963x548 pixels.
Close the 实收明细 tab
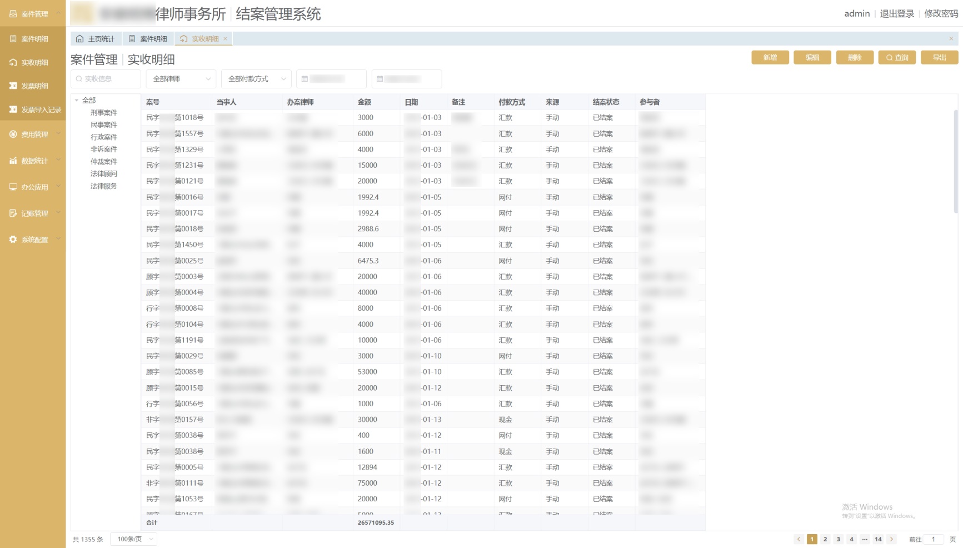coord(225,39)
